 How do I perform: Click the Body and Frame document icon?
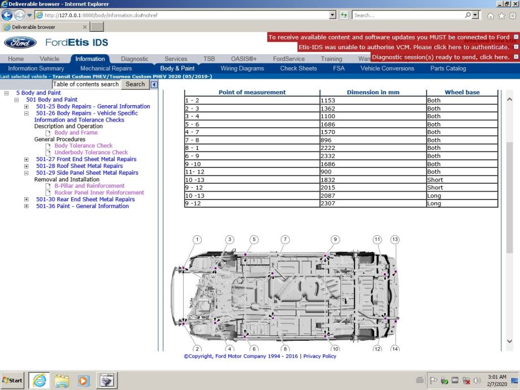pyautogui.click(x=49, y=133)
